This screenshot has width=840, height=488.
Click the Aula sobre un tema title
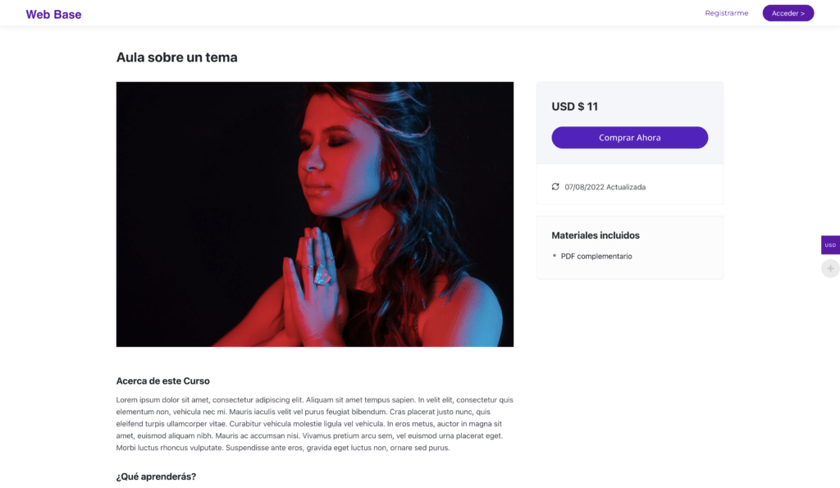177,57
